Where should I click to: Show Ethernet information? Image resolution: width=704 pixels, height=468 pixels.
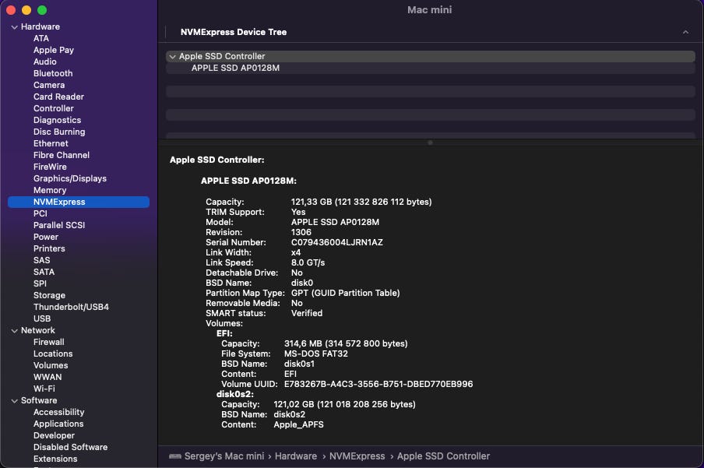pyautogui.click(x=51, y=144)
